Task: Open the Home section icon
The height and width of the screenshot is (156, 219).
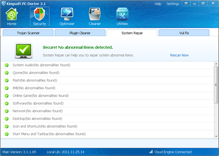Action: tap(12, 14)
